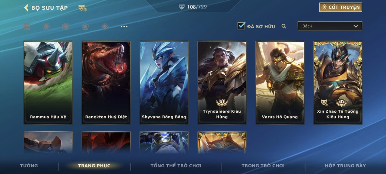Select the octagon rarity filter icon
The width and height of the screenshot is (386, 174).
tap(46, 27)
